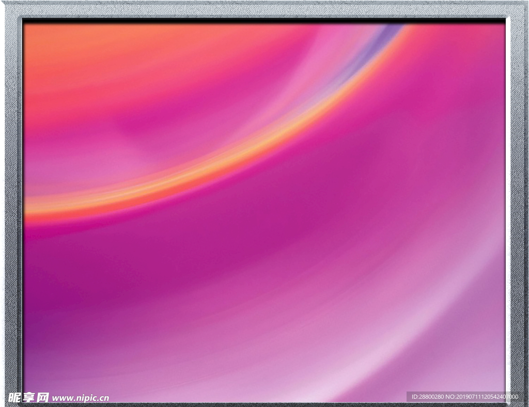
Task: Click the 昵 character in the watermark
Action: [x=15, y=397]
